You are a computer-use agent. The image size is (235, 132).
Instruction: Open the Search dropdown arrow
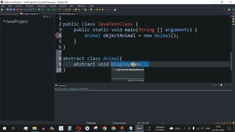click(x=82, y=10)
